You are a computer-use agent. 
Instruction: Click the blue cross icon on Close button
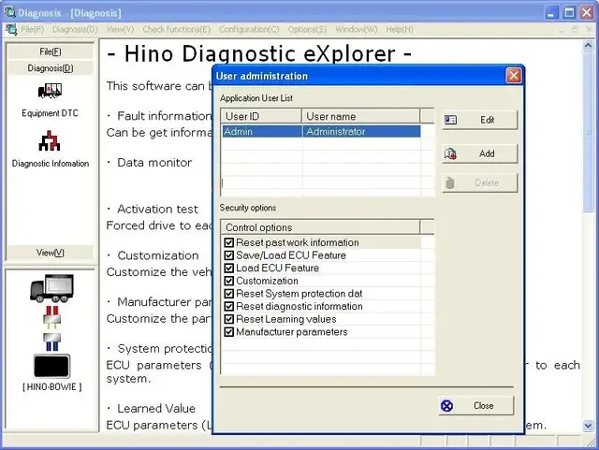[x=446, y=405]
